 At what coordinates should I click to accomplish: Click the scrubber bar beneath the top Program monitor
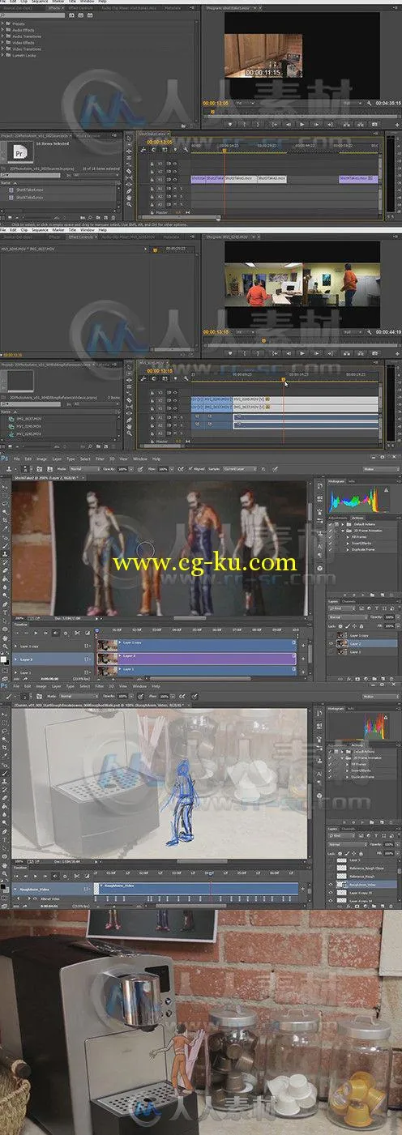coord(301,117)
